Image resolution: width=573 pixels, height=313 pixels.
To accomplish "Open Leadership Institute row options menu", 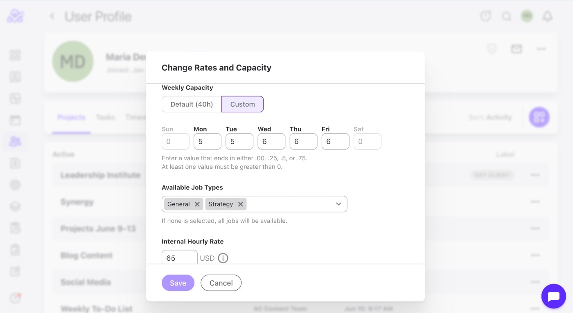I will pyautogui.click(x=535, y=175).
